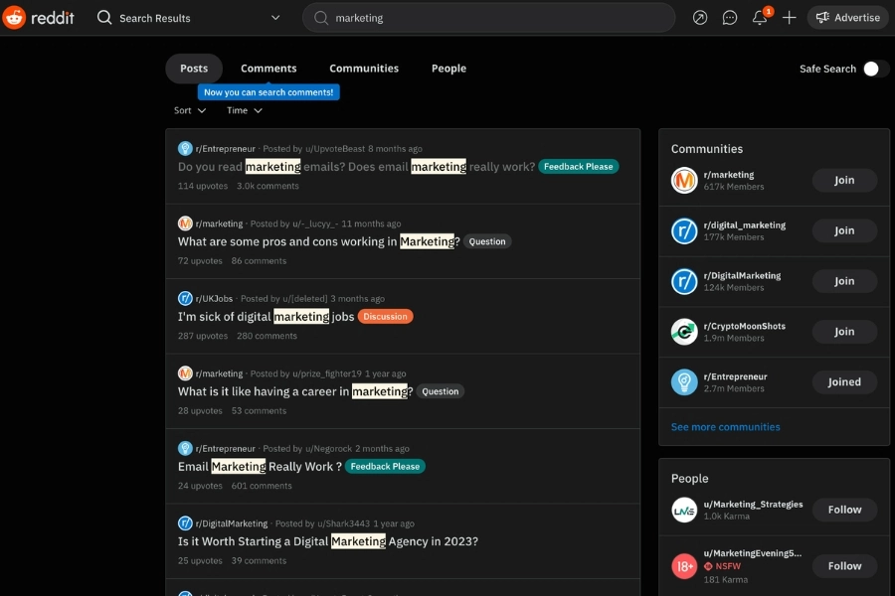Switch to the Communities tab
Image resolution: width=895 pixels, height=596 pixels.
(364, 69)
